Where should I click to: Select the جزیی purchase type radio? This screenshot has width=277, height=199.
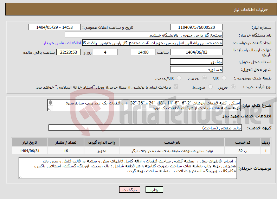pos(233,87)
